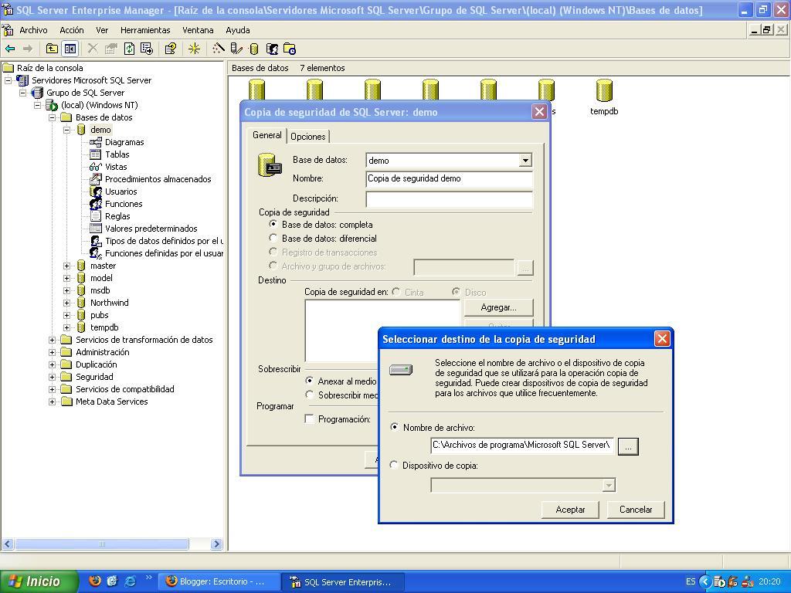Click the Aceptar button in destination dialog
This screenshot has height=593, width=791.
coord(570,510)
